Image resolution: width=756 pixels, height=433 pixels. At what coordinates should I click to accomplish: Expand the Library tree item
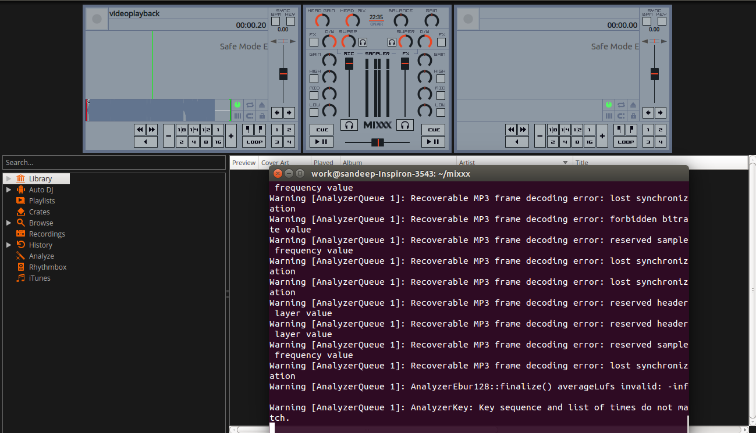click(x=9, y=178)
